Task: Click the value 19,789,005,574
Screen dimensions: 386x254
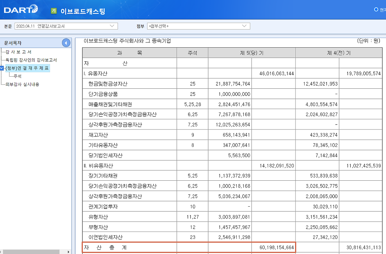Action: pyautogui.click(x=364, y=73)
